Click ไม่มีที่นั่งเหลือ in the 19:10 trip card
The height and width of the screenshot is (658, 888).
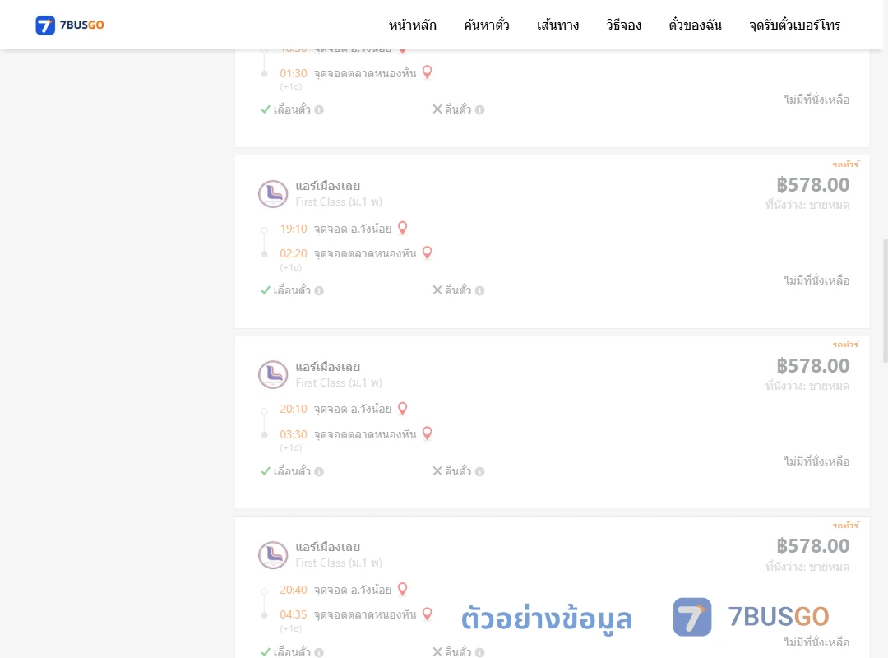[816, 280]
